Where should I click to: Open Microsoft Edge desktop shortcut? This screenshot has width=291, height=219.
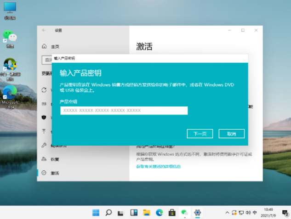10,94
